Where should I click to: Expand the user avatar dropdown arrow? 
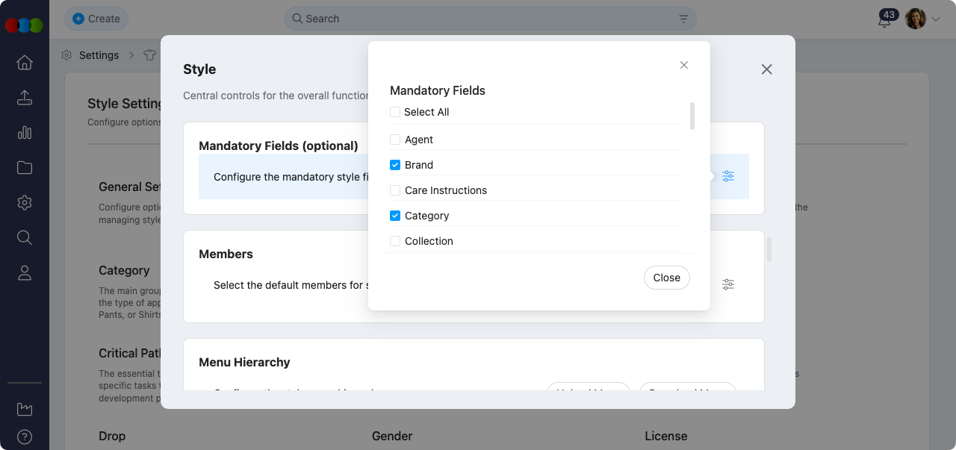pos(936,19)
